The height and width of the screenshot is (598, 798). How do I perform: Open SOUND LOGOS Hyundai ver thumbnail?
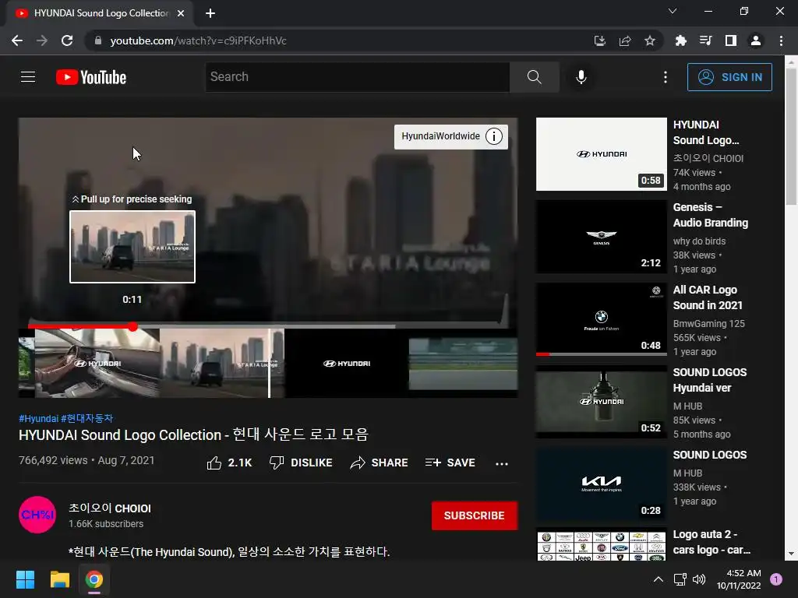click(x=601, y=401)
